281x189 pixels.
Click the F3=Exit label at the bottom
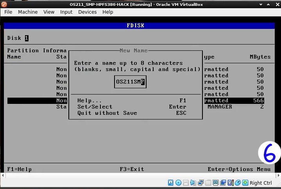(132, 169)
